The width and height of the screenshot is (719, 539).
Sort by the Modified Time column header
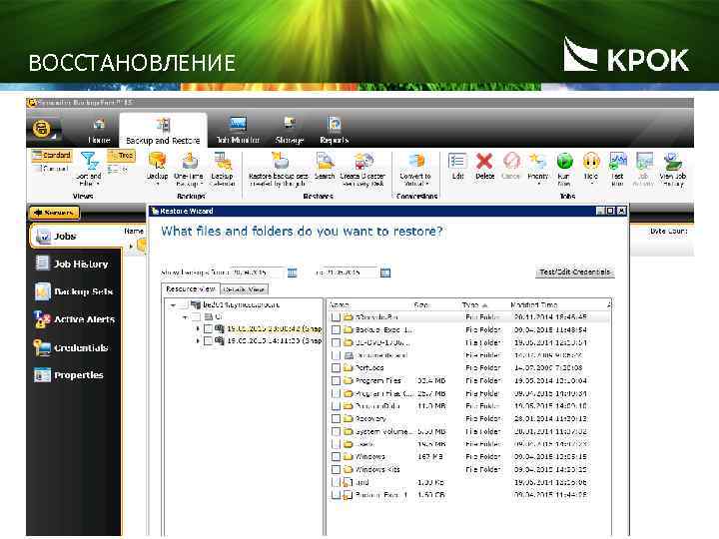(533, 304)
